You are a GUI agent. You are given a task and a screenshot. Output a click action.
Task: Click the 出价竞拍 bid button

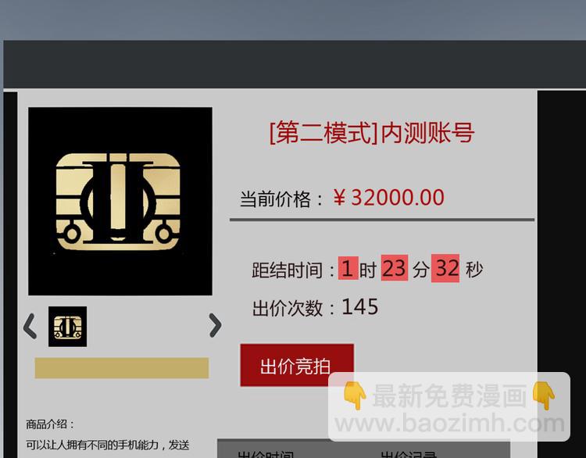click(x=297, y=365)
